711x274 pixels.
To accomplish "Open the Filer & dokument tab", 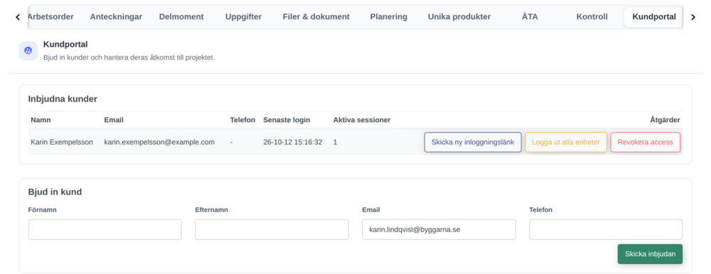I will pyautogui.click(x=316, y=17).
